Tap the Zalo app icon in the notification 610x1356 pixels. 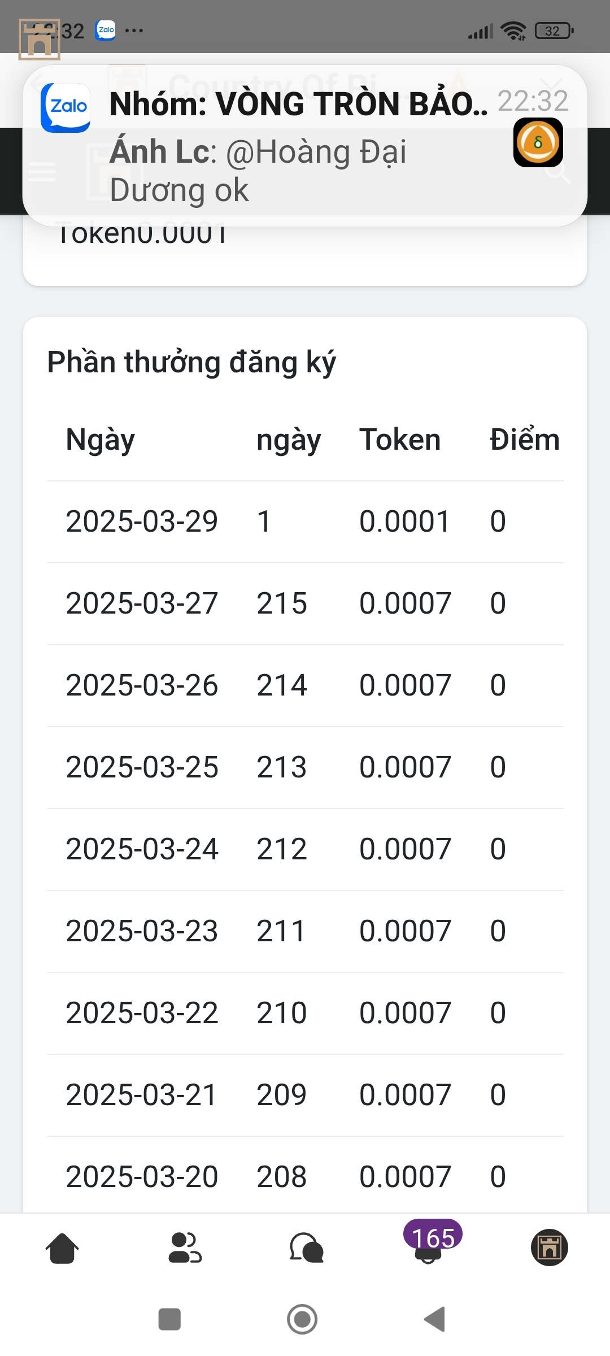66,107
